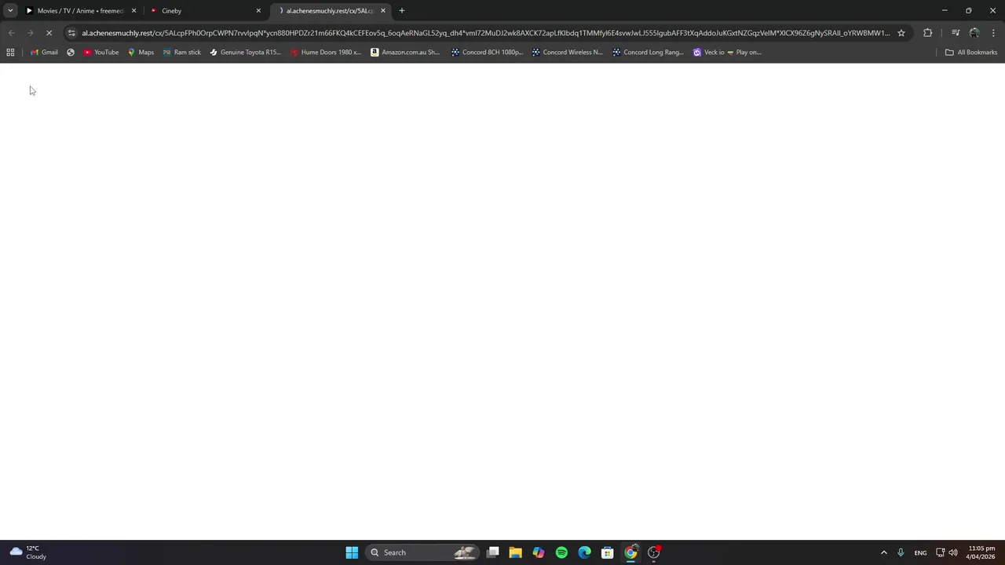1005x565 pixels.
Task: Close the Movies / TV / Anime tab
Action: pyautogui.click(x=133, y=11)
